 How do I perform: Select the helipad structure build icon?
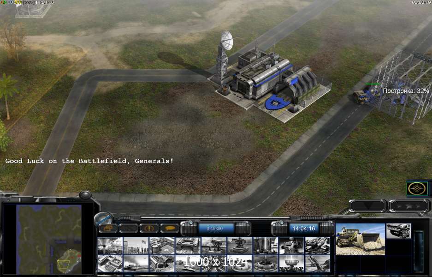click(162, 246)
